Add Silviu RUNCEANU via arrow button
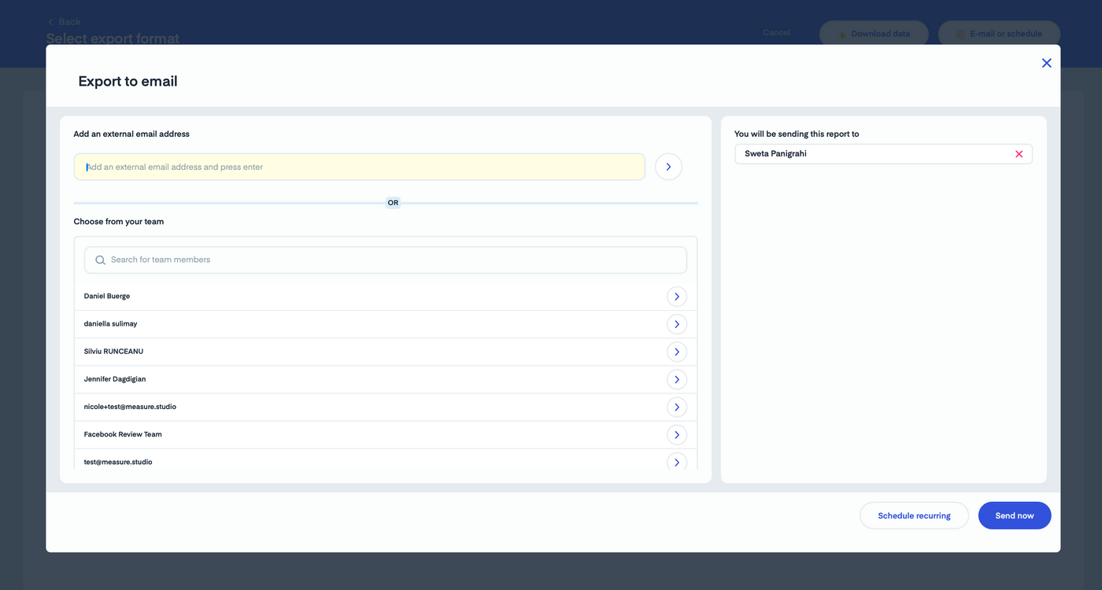The height and width of the screenshot is (590, 1102). pos(677,352)
